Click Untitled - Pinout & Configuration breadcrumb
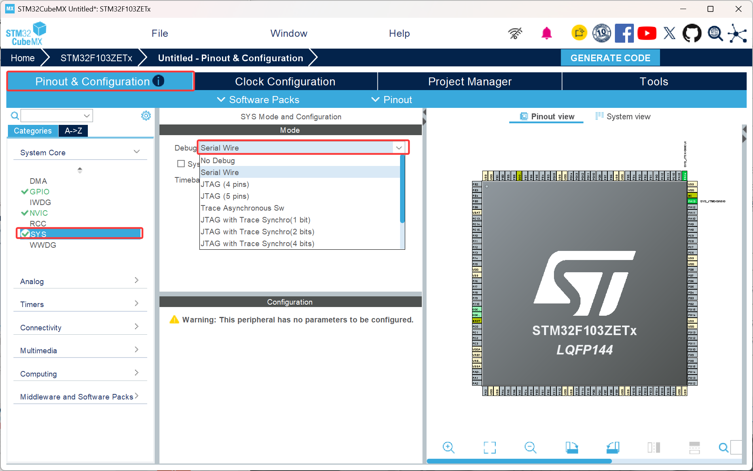 [231, 58]
